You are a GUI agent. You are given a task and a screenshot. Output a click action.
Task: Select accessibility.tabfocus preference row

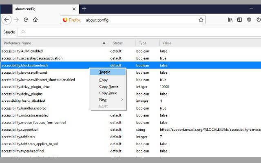click(131, 137)
